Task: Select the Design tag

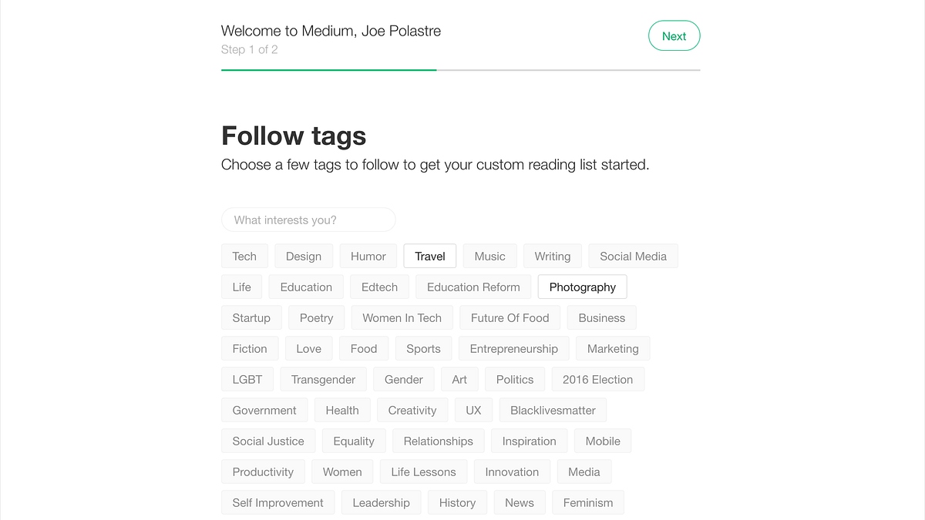Action: [x=304, y=257]
